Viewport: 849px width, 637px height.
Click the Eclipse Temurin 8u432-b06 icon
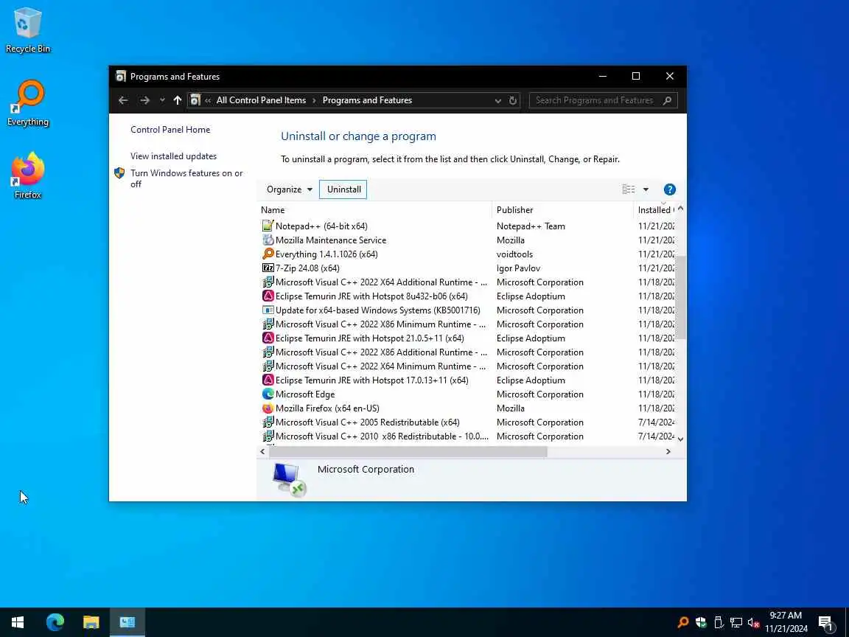point(268,296)
